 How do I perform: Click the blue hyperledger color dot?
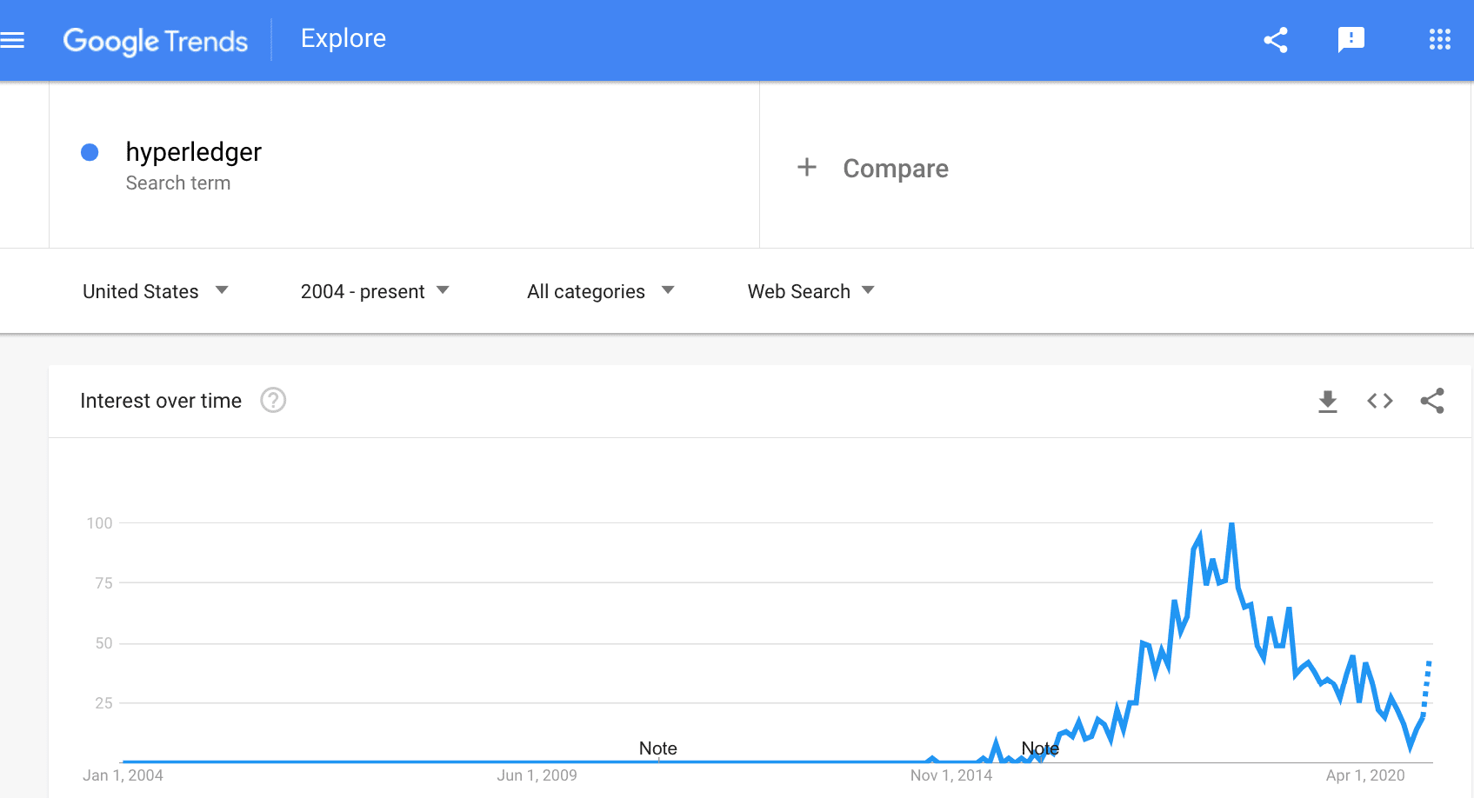90,152
